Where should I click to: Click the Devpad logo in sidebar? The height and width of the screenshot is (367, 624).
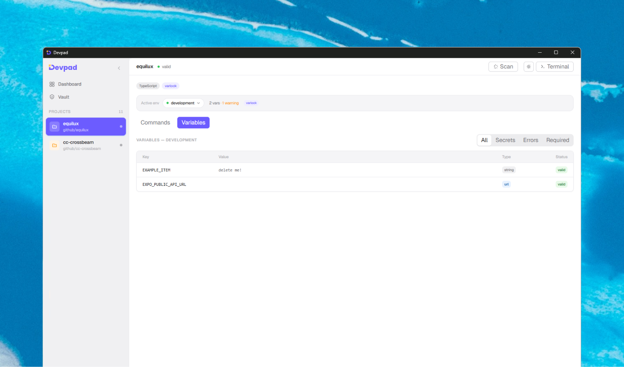coord(63,68)
